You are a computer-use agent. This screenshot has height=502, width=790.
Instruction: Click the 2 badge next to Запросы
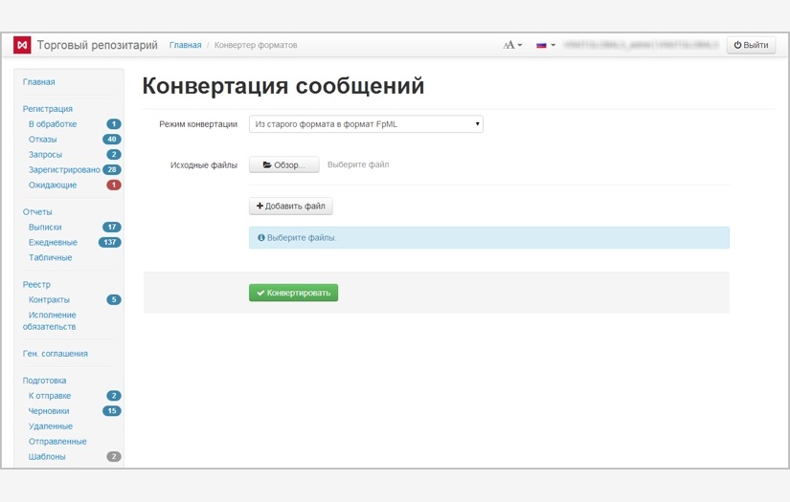point(114,154)
